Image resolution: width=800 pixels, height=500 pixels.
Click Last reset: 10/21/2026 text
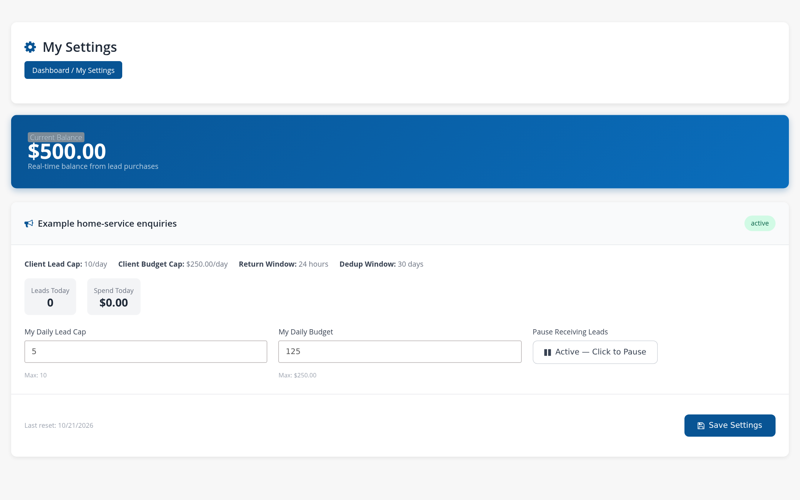click(59, 426)
